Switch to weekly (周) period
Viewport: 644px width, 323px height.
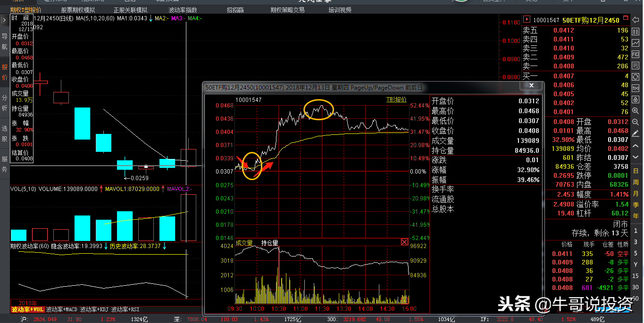tap(636, 182)
